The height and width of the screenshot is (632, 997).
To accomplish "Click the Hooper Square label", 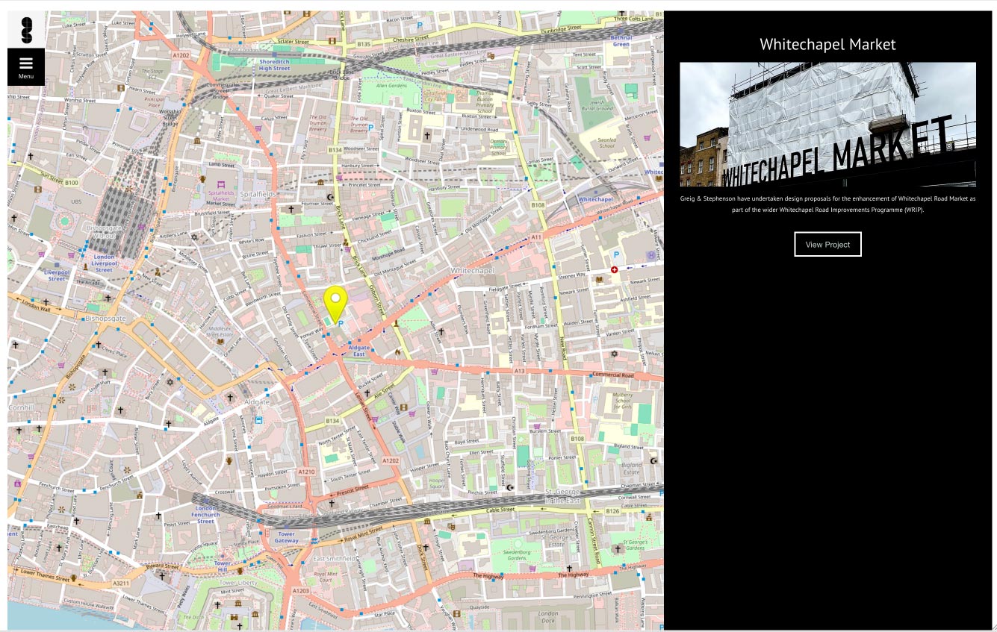I will coord(437,483).
